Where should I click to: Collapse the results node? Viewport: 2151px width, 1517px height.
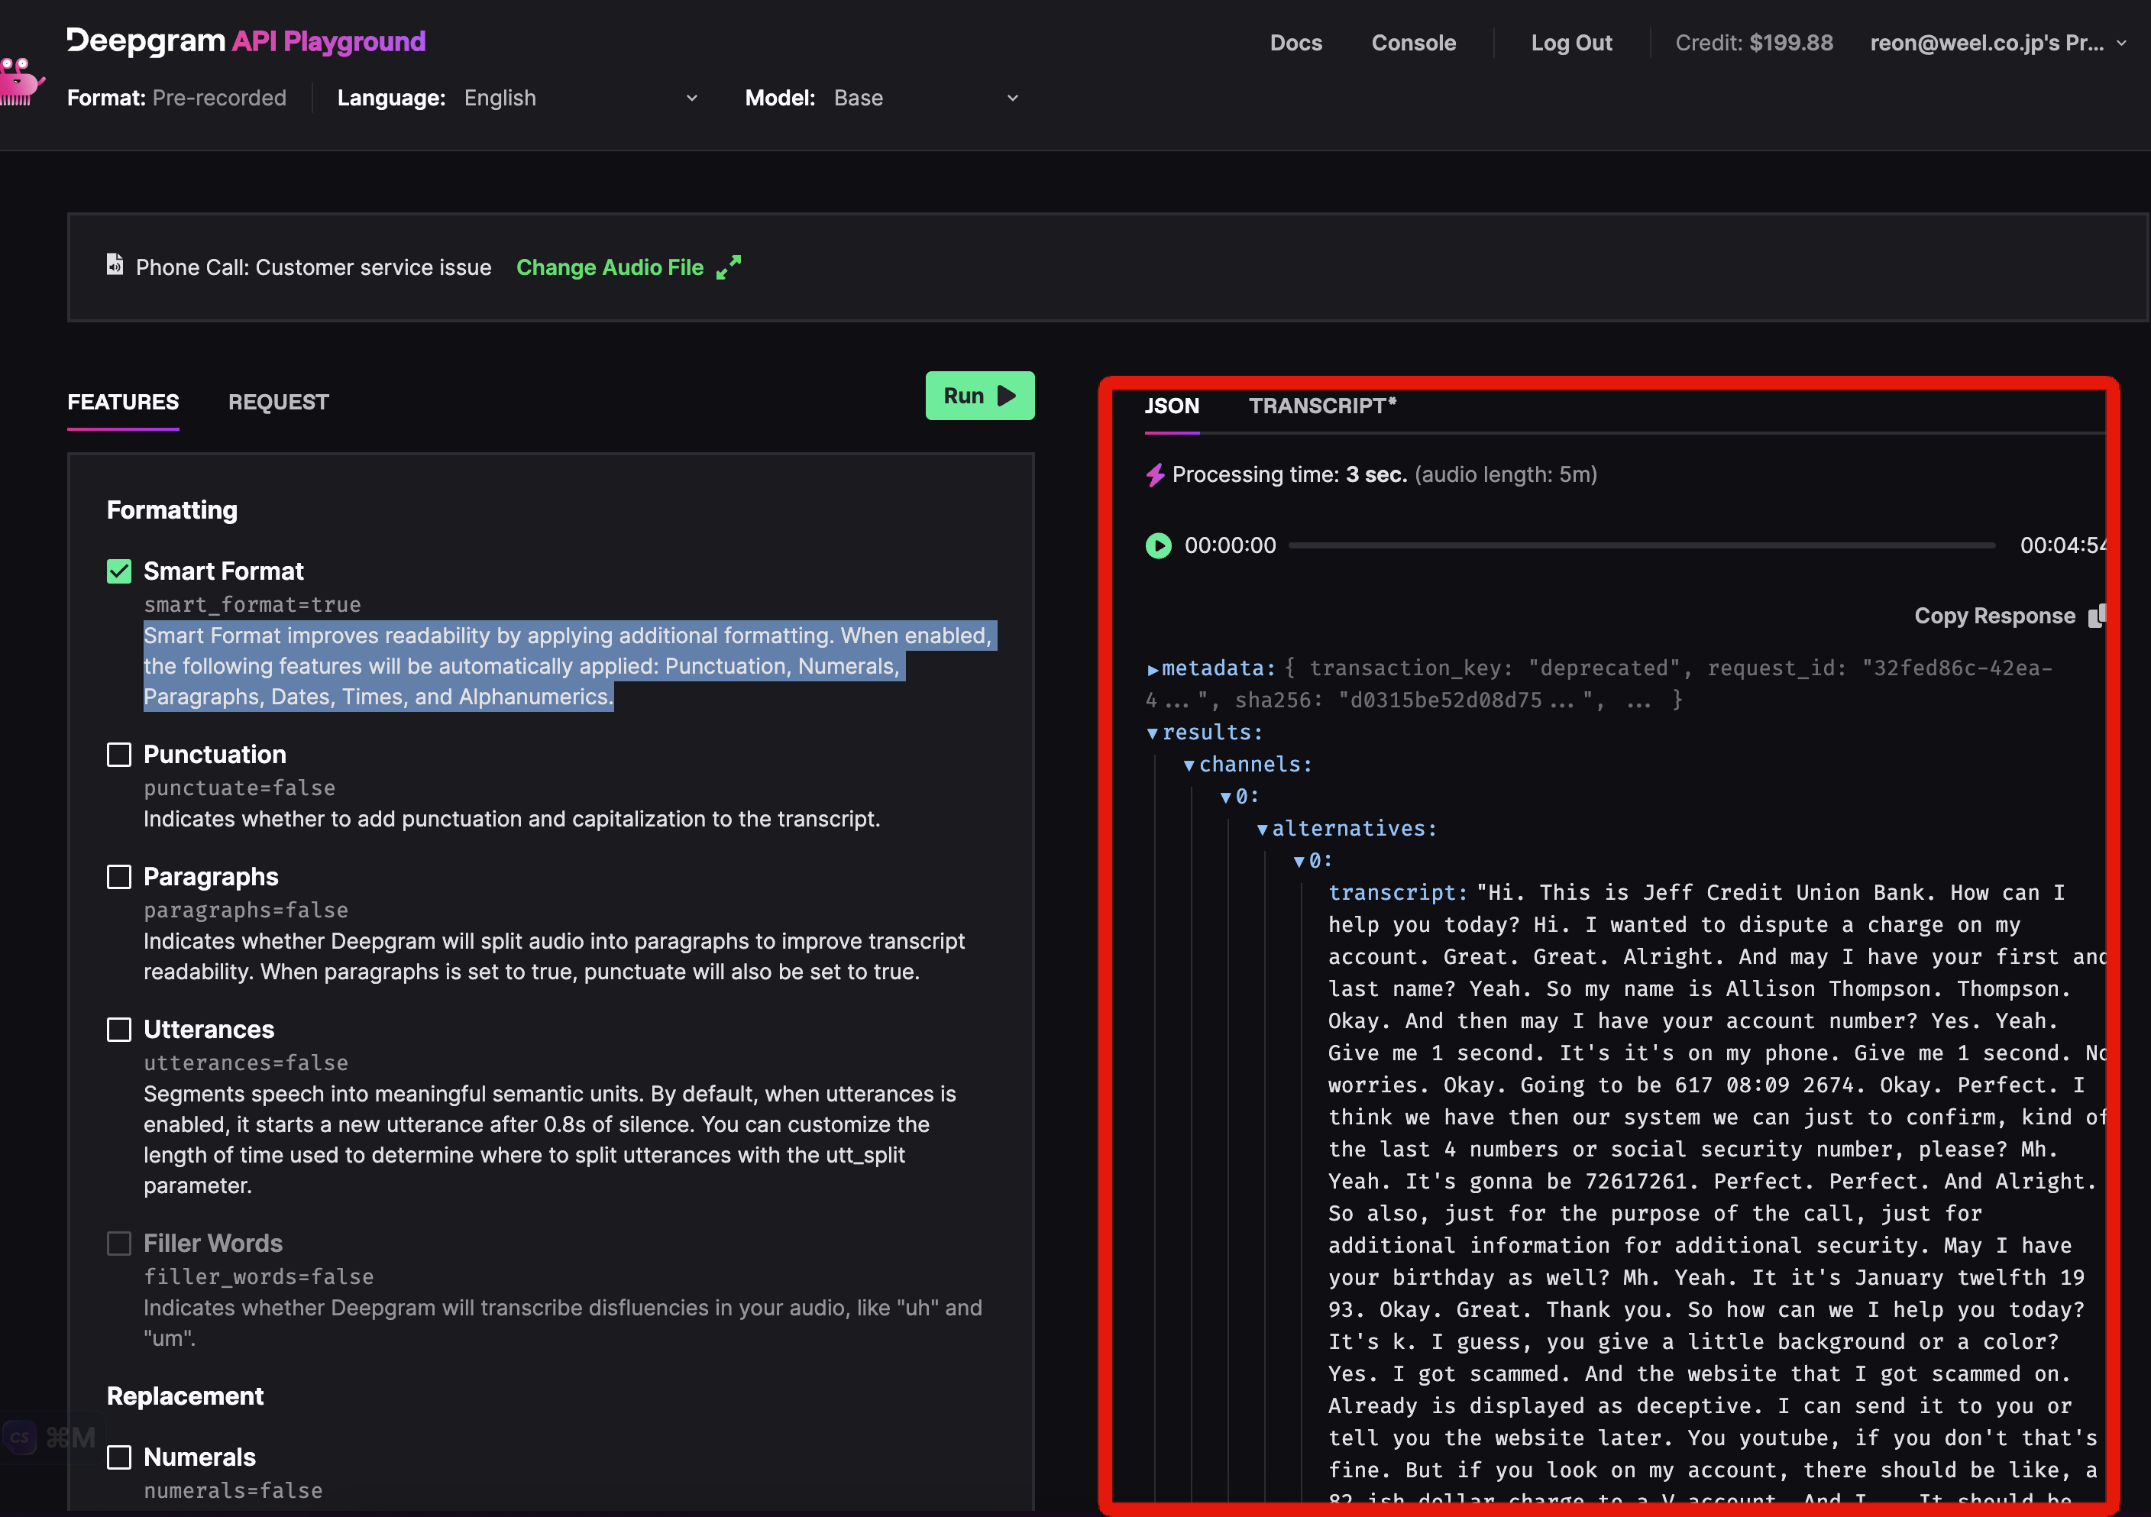1153,733
